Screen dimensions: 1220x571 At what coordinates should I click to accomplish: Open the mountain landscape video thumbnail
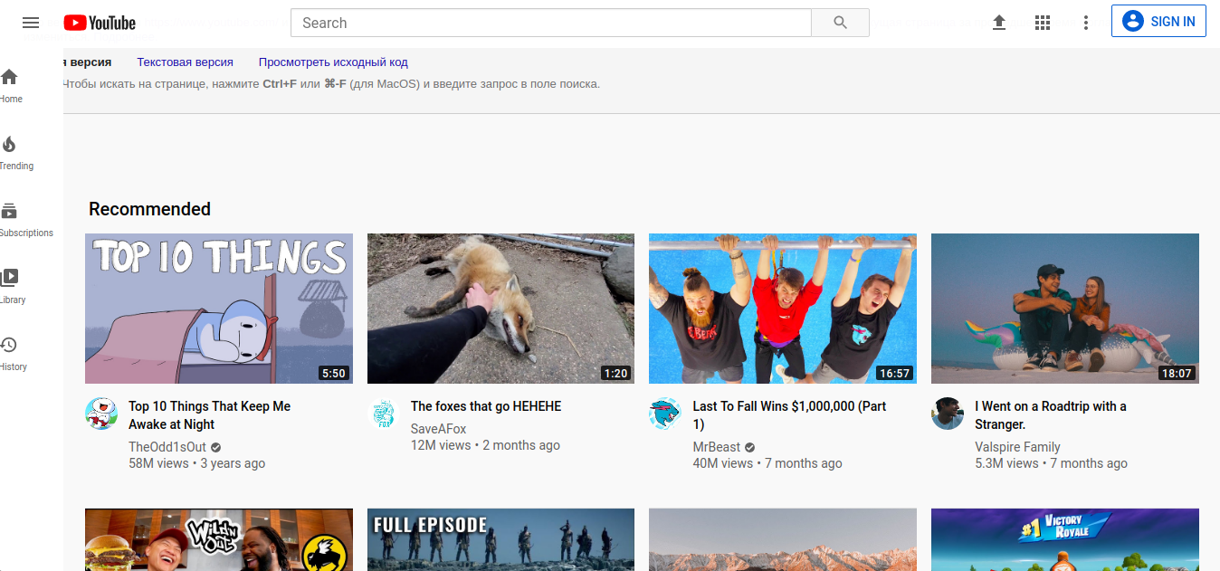click(783, 539)
